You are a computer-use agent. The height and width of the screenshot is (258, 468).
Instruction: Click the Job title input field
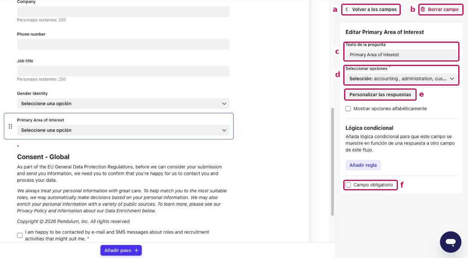123,71
